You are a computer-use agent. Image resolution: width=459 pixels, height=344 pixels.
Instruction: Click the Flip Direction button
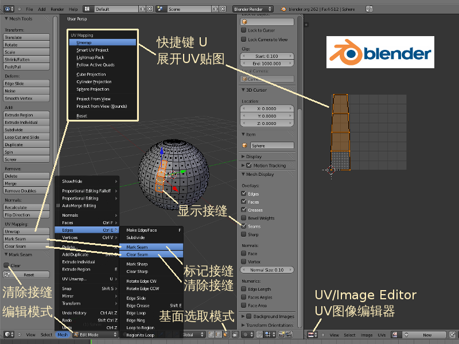pyautogui.click(x=26, y=214)
